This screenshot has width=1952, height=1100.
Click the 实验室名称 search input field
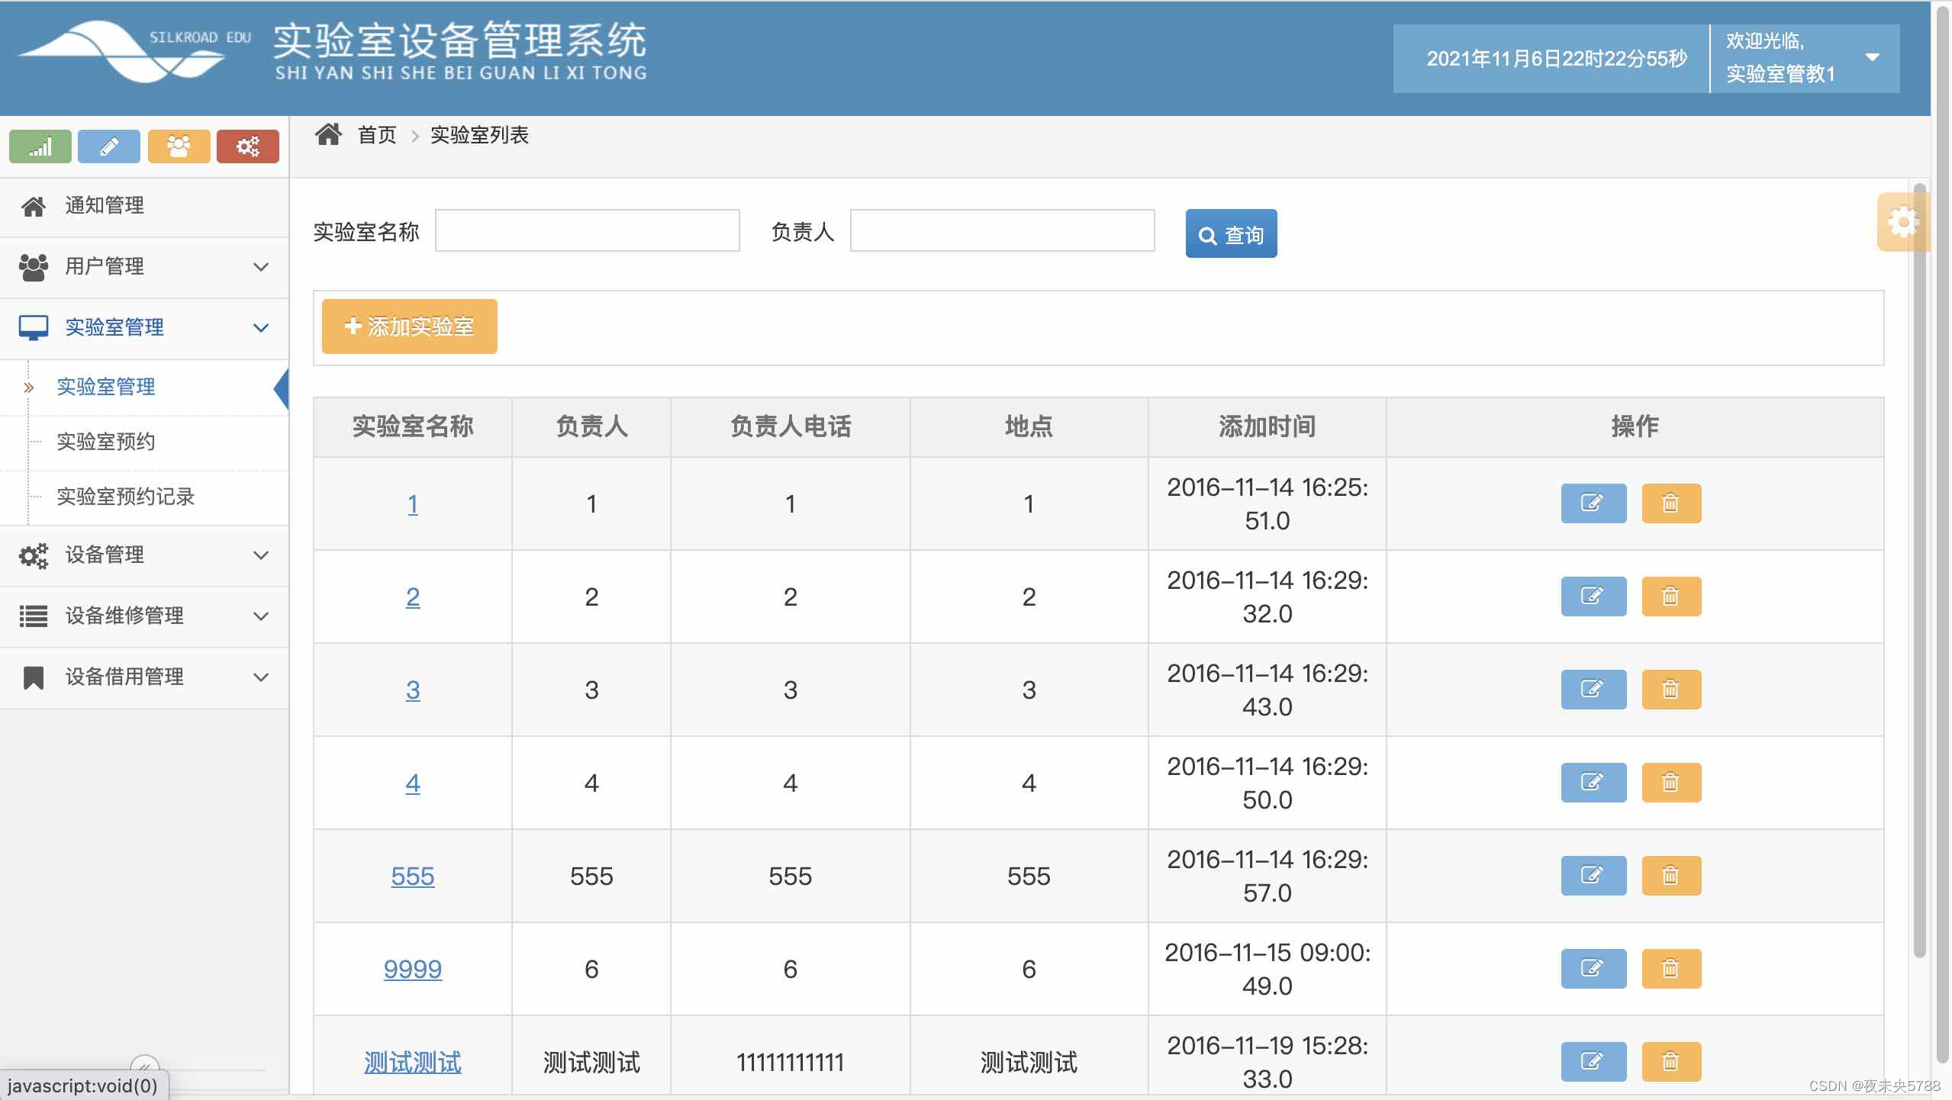coord(587,230)
